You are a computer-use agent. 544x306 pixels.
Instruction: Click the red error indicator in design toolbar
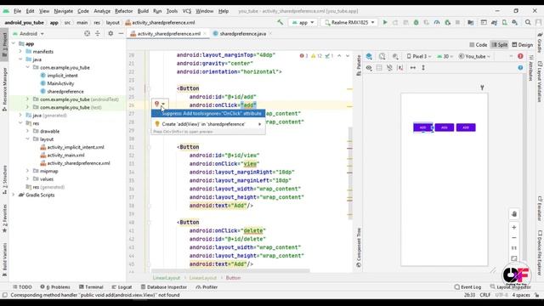click(520, 56)
